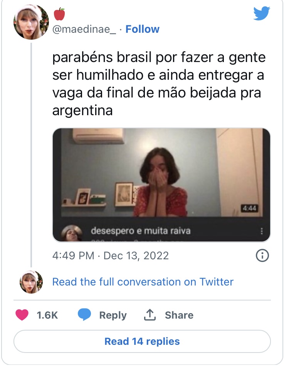Viewport: 284px width, 366px height.
Task: Click the red apple emoji display name
Action: pos(59,14)
